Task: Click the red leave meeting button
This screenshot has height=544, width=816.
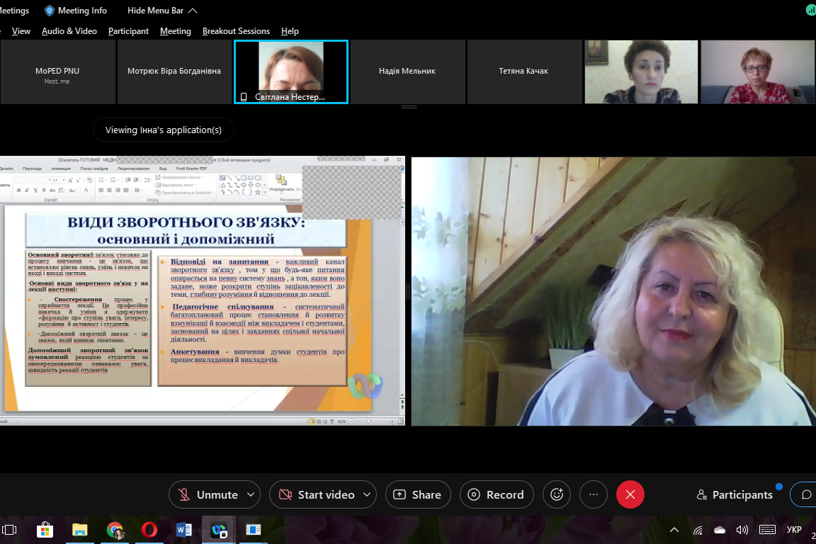Action: click(x=630, y=494)
